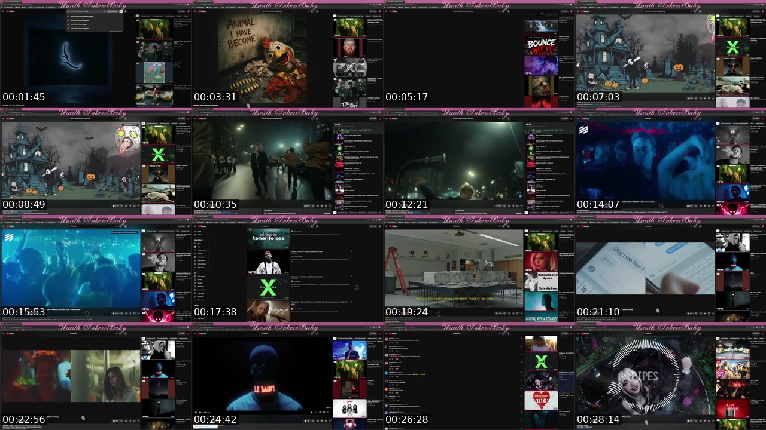Jump to the frame stamped 00:26:28
Viewport: 766px width, 430px height.
[479, 376]
